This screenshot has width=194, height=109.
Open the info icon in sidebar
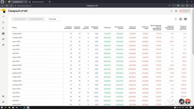click(x=3, y=96)
